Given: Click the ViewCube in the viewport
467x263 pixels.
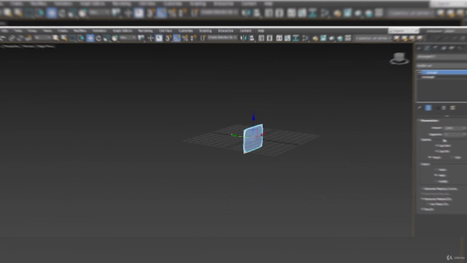Looking at the screenshot, I should [399, 58].
